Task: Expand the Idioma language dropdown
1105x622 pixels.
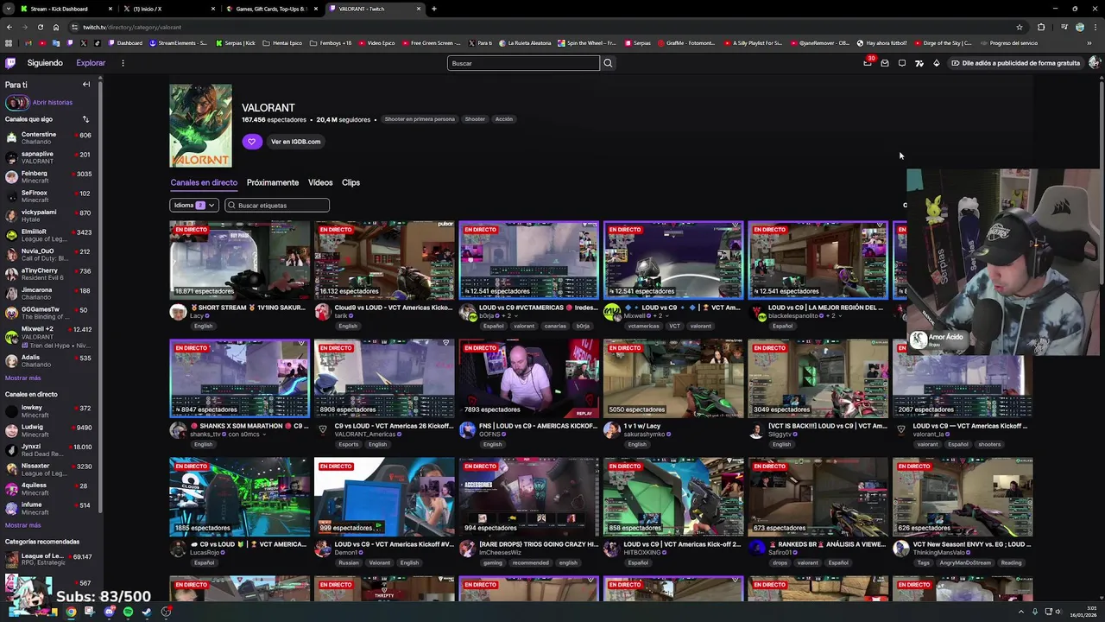Action: [194, 206]
